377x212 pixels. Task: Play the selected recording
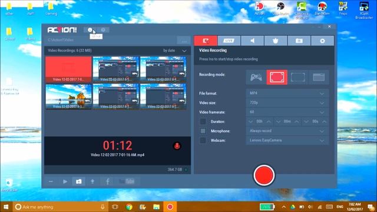coord(65,181)
